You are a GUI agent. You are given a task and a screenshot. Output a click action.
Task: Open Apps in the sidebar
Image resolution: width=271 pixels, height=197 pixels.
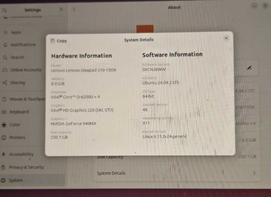click(x=33, y=32)
